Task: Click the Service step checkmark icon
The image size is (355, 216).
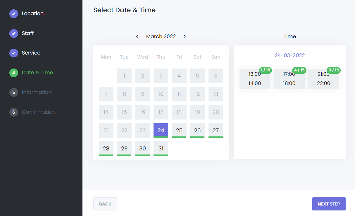Action: point(14,53)
